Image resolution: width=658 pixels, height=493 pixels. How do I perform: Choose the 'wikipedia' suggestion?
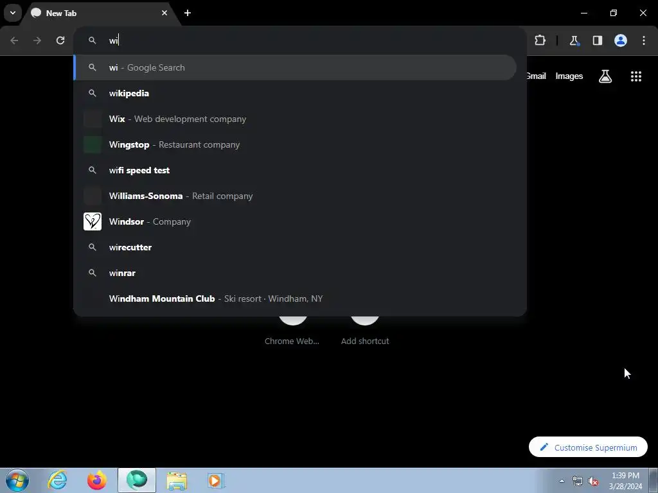click(x=295, y=93)
